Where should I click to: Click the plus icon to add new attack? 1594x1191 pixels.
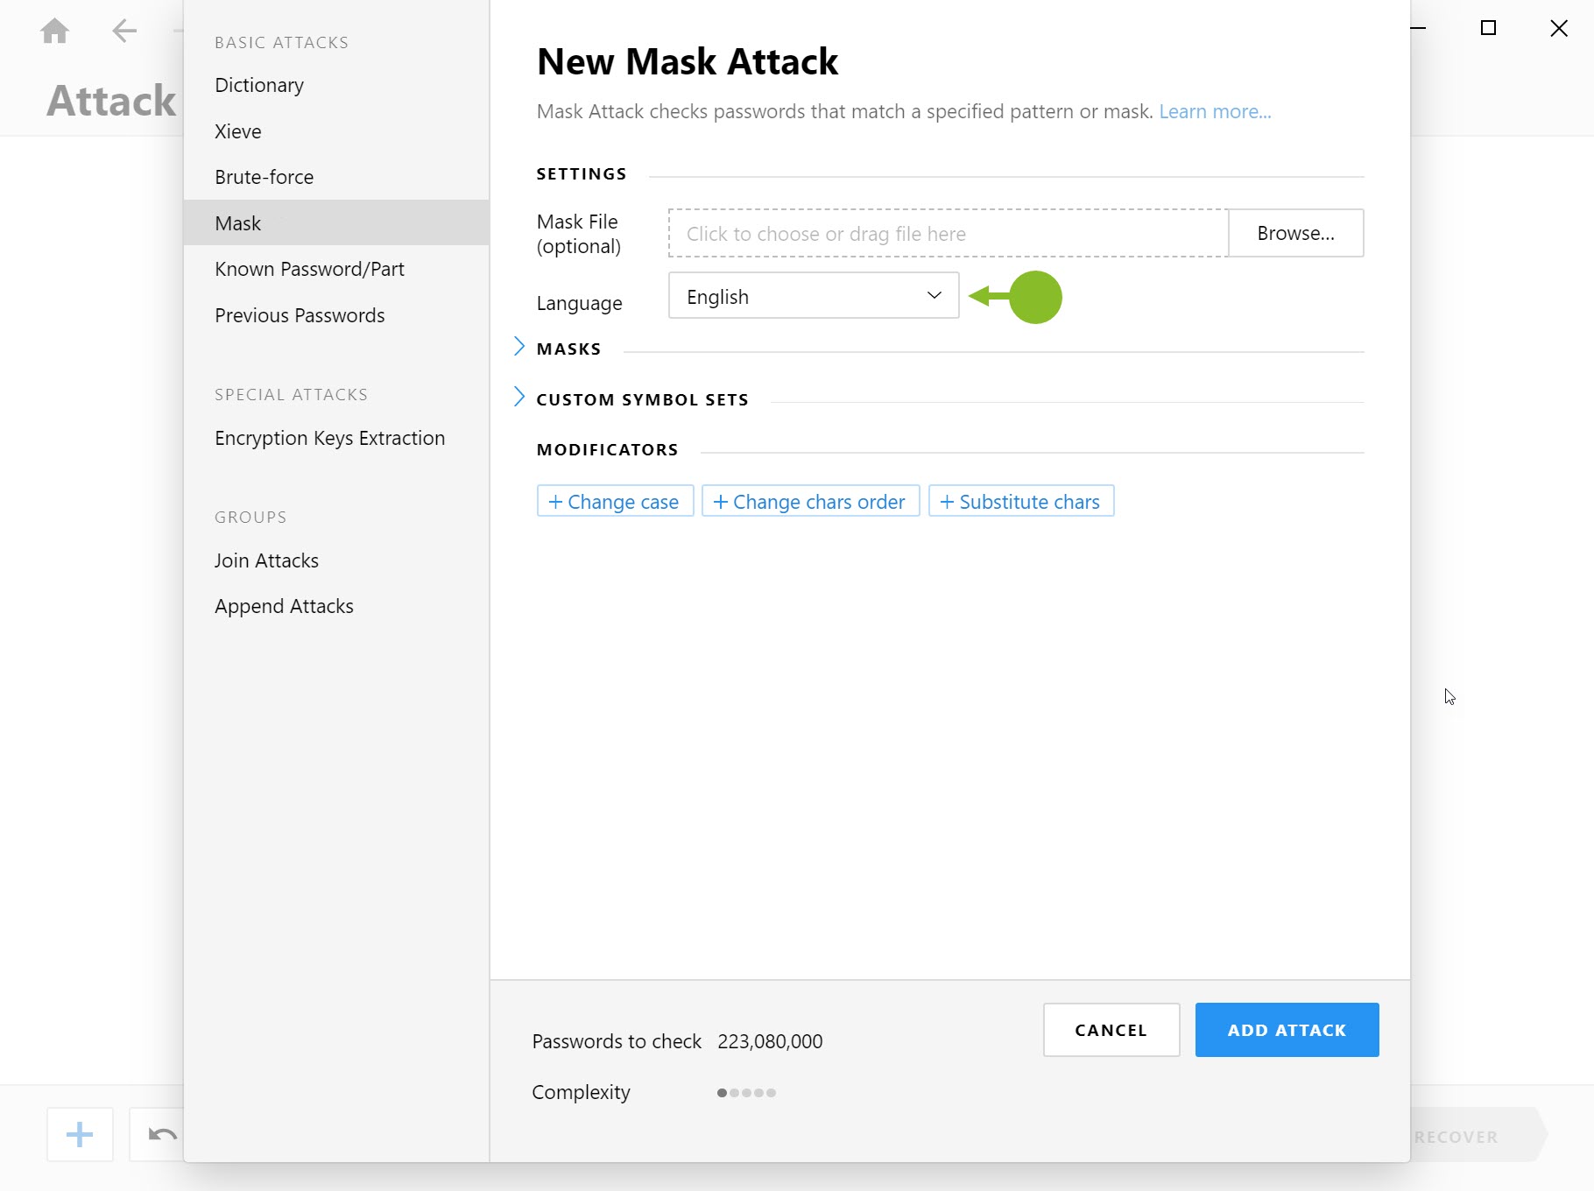coord(79,1134)
